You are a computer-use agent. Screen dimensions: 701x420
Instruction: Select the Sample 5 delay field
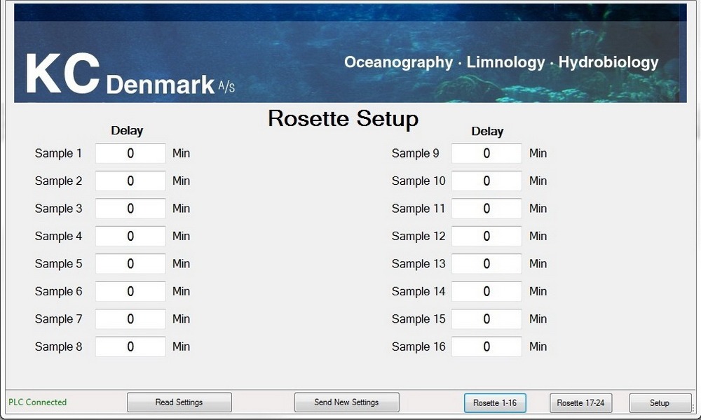pos(130,264)
